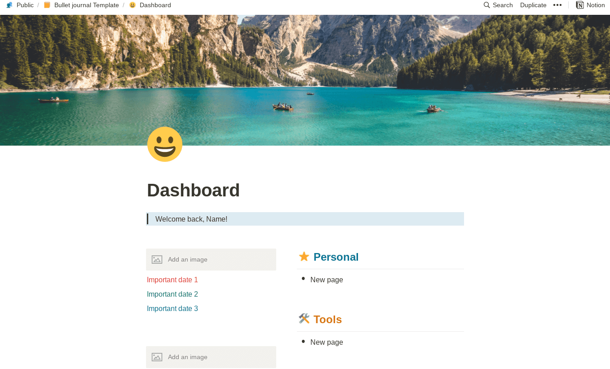This screenshot has height=369, width=610.
Task: Click the Welcome back, Name! callout
Action: [305, 219]
